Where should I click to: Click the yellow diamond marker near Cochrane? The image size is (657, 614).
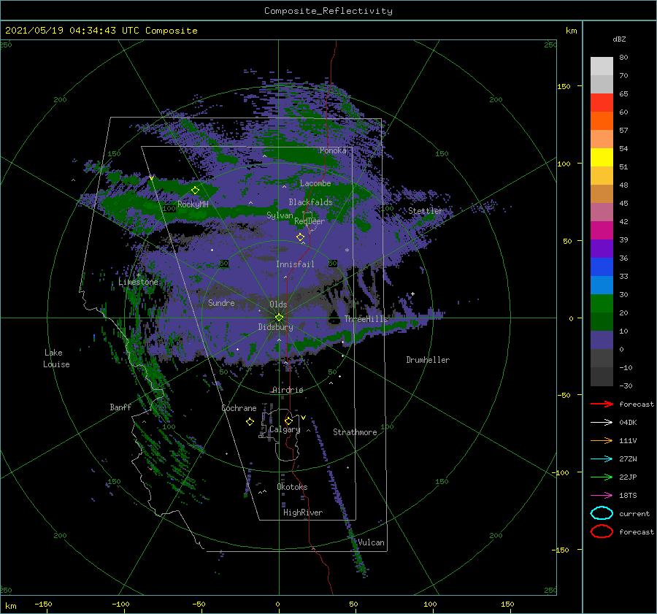click(x=250, y=422)
